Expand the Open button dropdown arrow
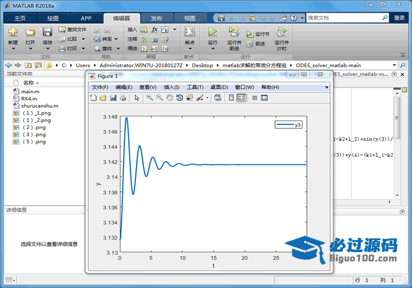Image resolution: width=412 pixels, height=288 pixels. pyautogui.click(x=30, y=48)
